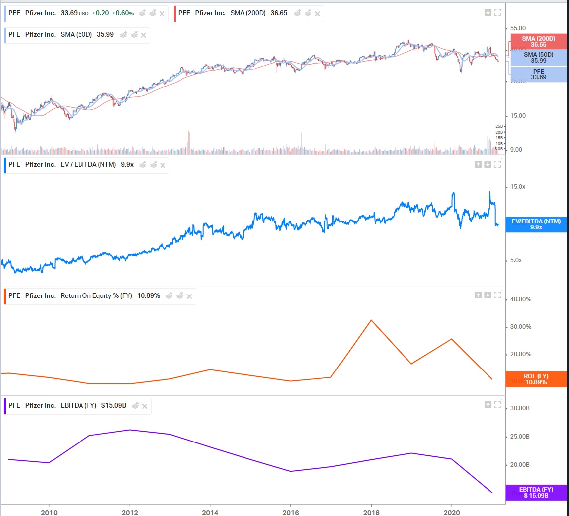Remove the SMA (50D) indicator

coord(143,35)
